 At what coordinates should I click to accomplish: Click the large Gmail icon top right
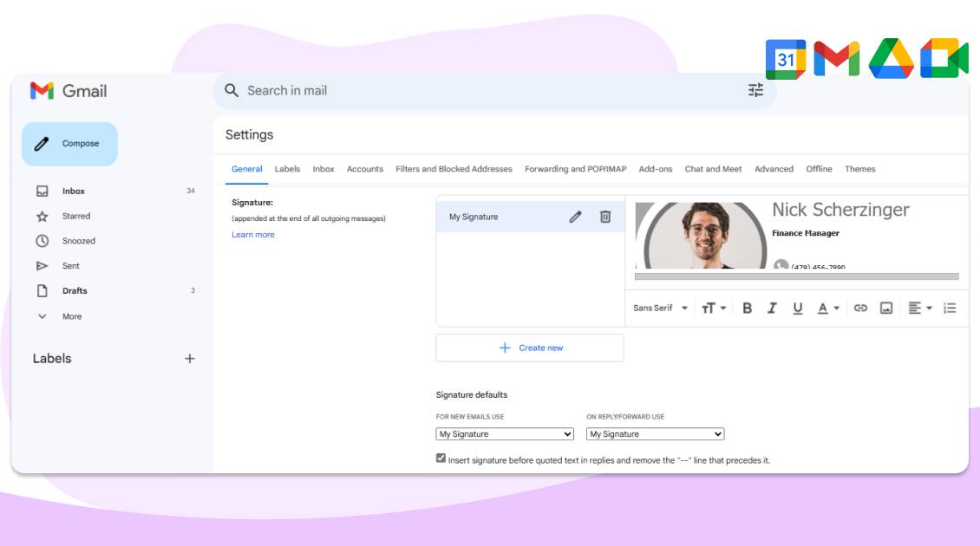(837, 59)
